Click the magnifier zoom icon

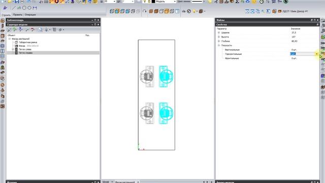tap(263, 11)
